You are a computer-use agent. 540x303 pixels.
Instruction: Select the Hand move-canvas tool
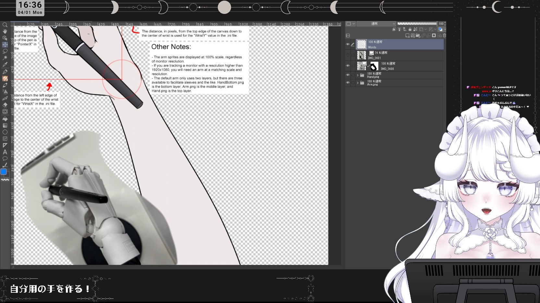[5, 31]
